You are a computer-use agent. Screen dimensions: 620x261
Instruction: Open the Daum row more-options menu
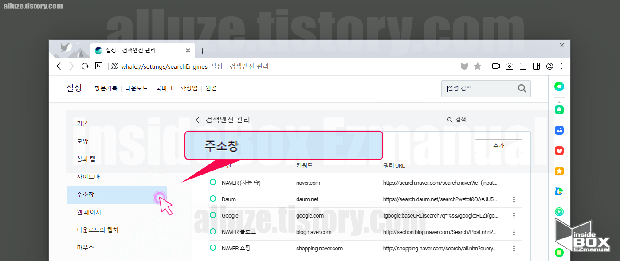coord(514,199)
